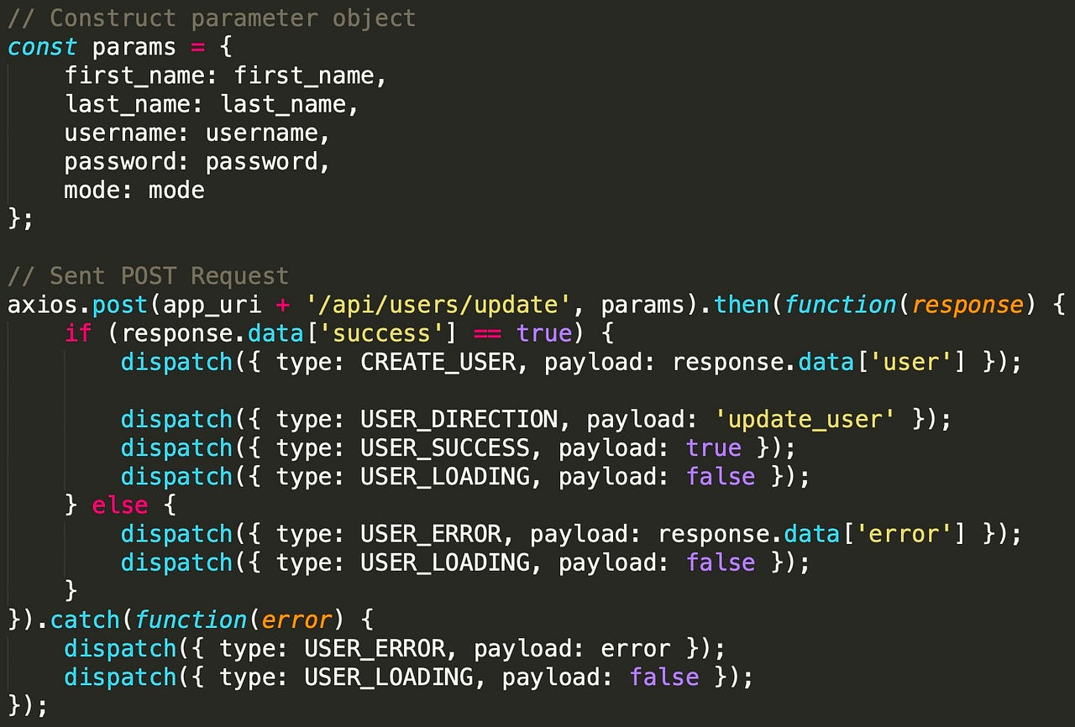Screen dimensions: 1075x727
Task: Click the if keyword checking success
Action: (x=77, y=332)
